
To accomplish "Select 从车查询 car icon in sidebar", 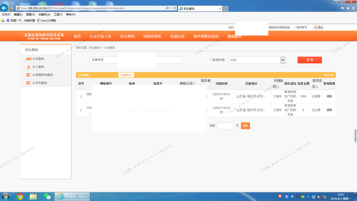I will click(x=28, y=59).
